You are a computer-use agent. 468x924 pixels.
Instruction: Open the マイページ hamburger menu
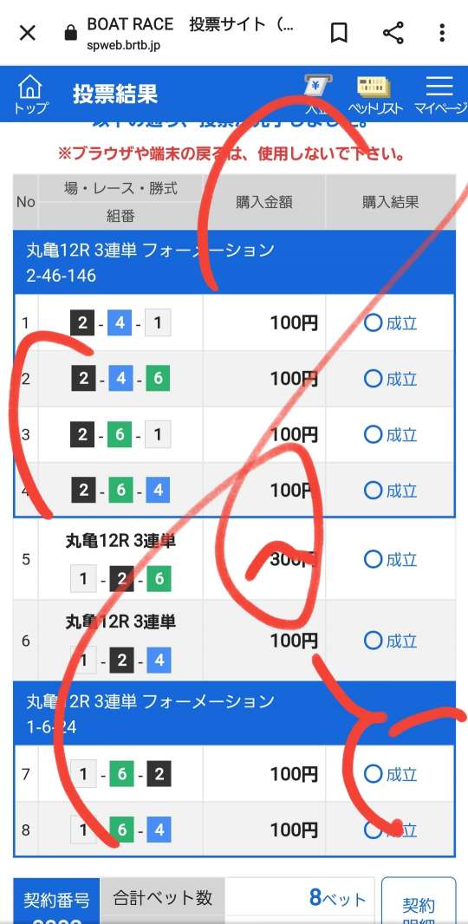coord(439,94)
